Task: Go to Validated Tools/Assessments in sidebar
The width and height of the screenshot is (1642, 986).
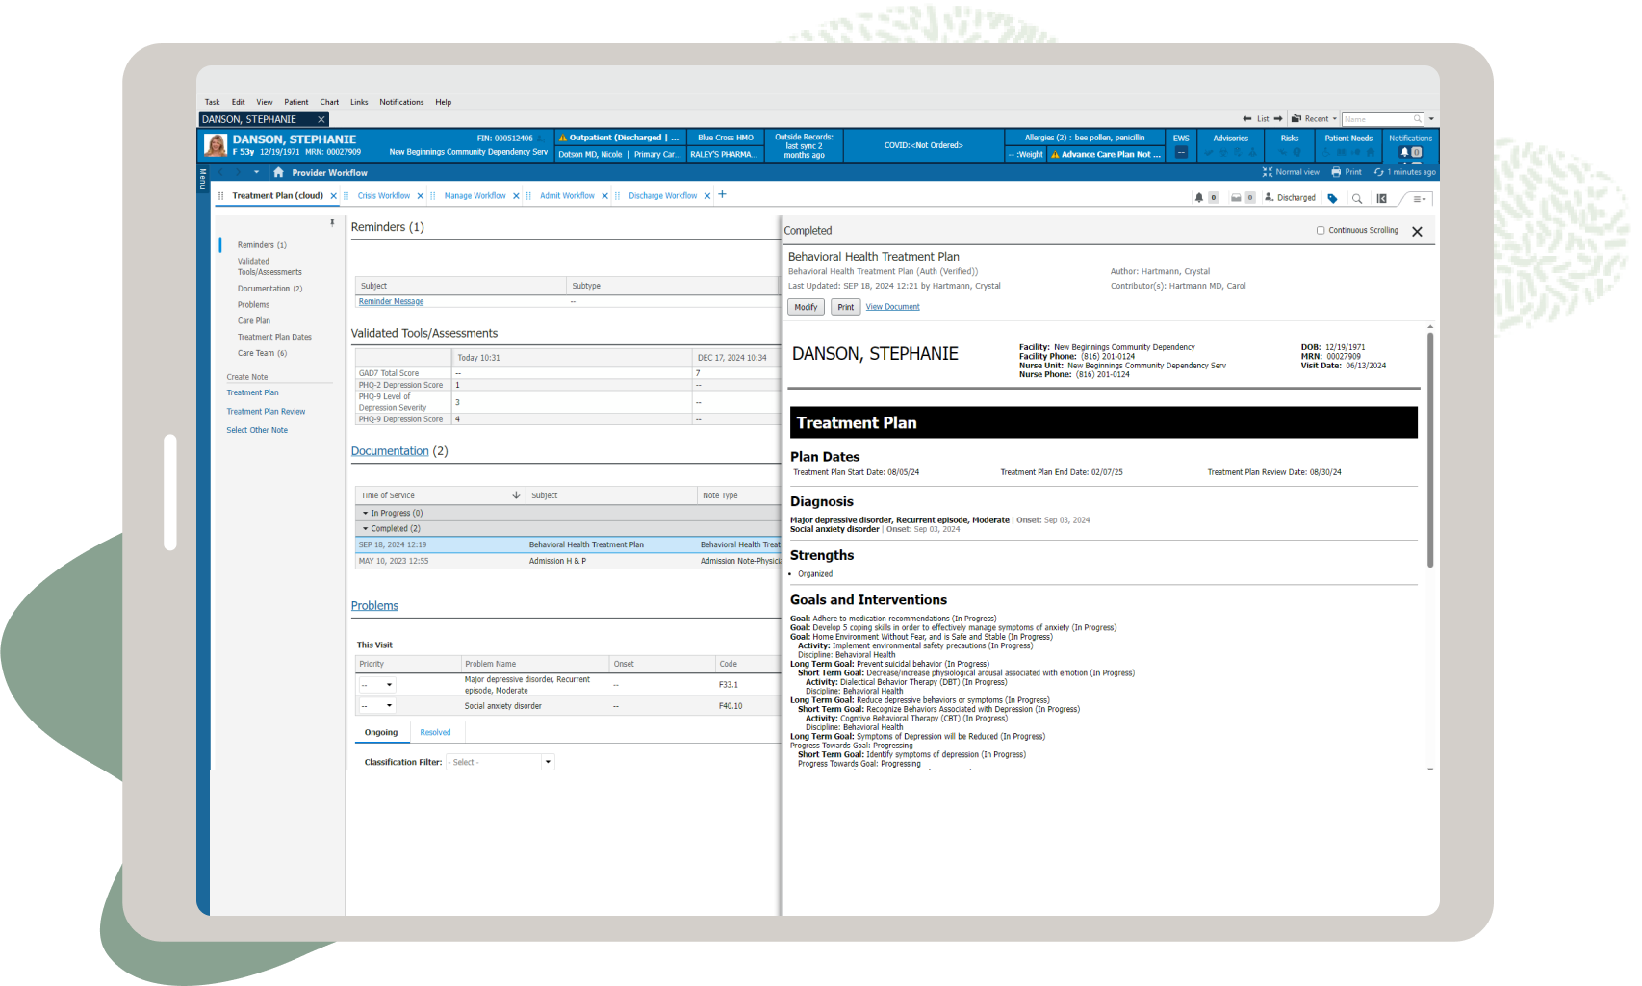Action: pos(269,266)
